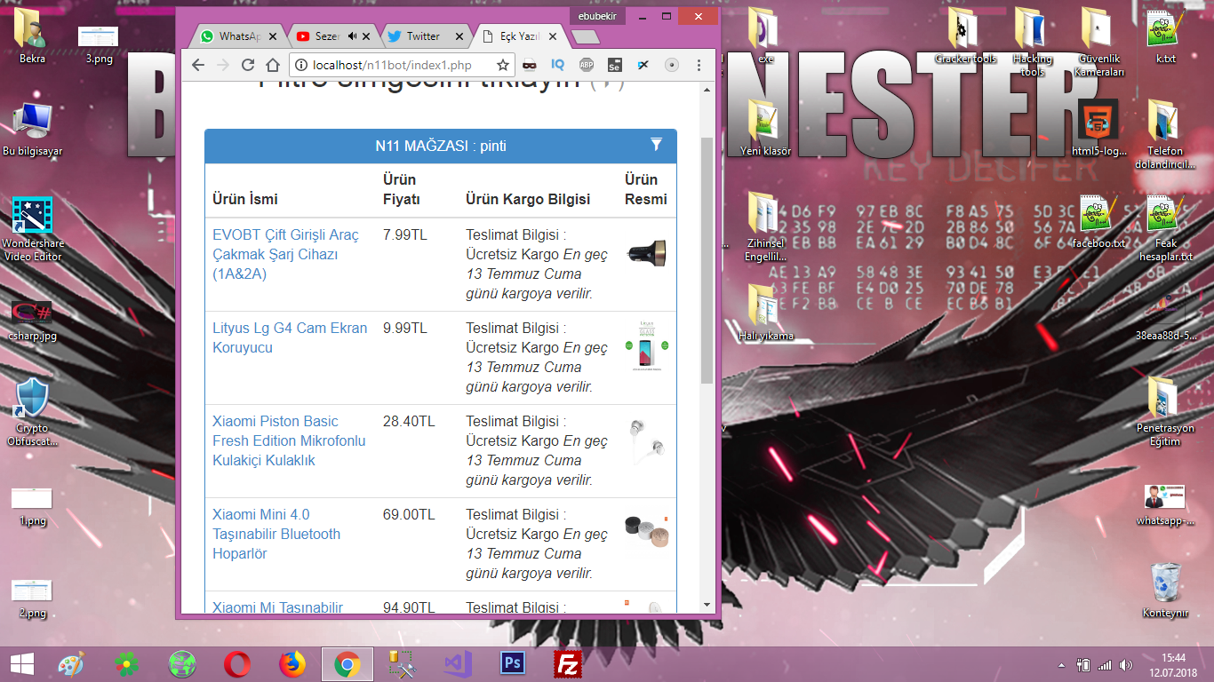The width and height of the screenshot is (1214, 682).
Task: Close the Twitter tab
Action: tap(459, 36)
